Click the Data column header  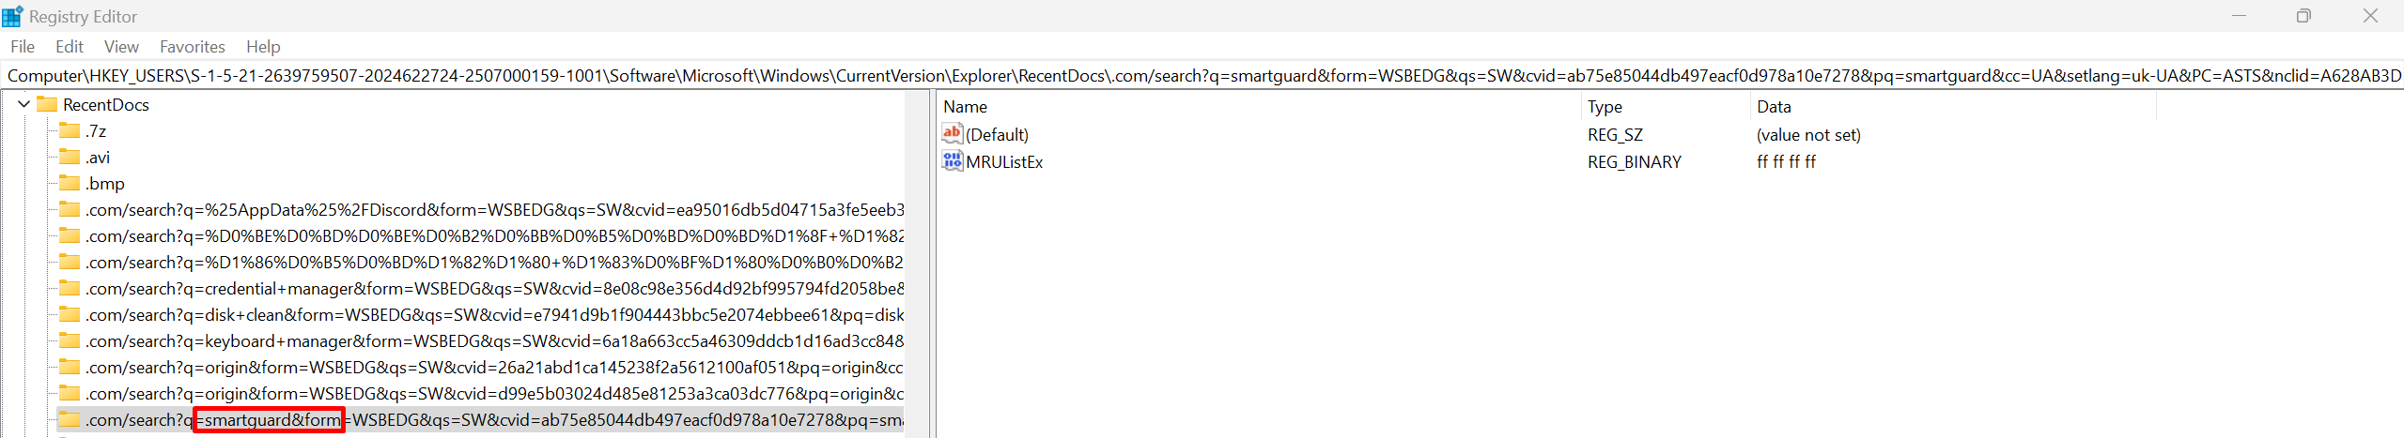point(1774,107)
